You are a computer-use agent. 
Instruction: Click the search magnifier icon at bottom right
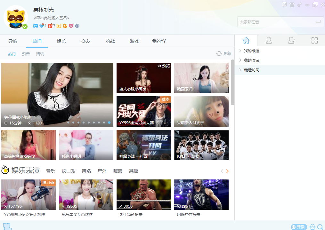tap(320, 226)
